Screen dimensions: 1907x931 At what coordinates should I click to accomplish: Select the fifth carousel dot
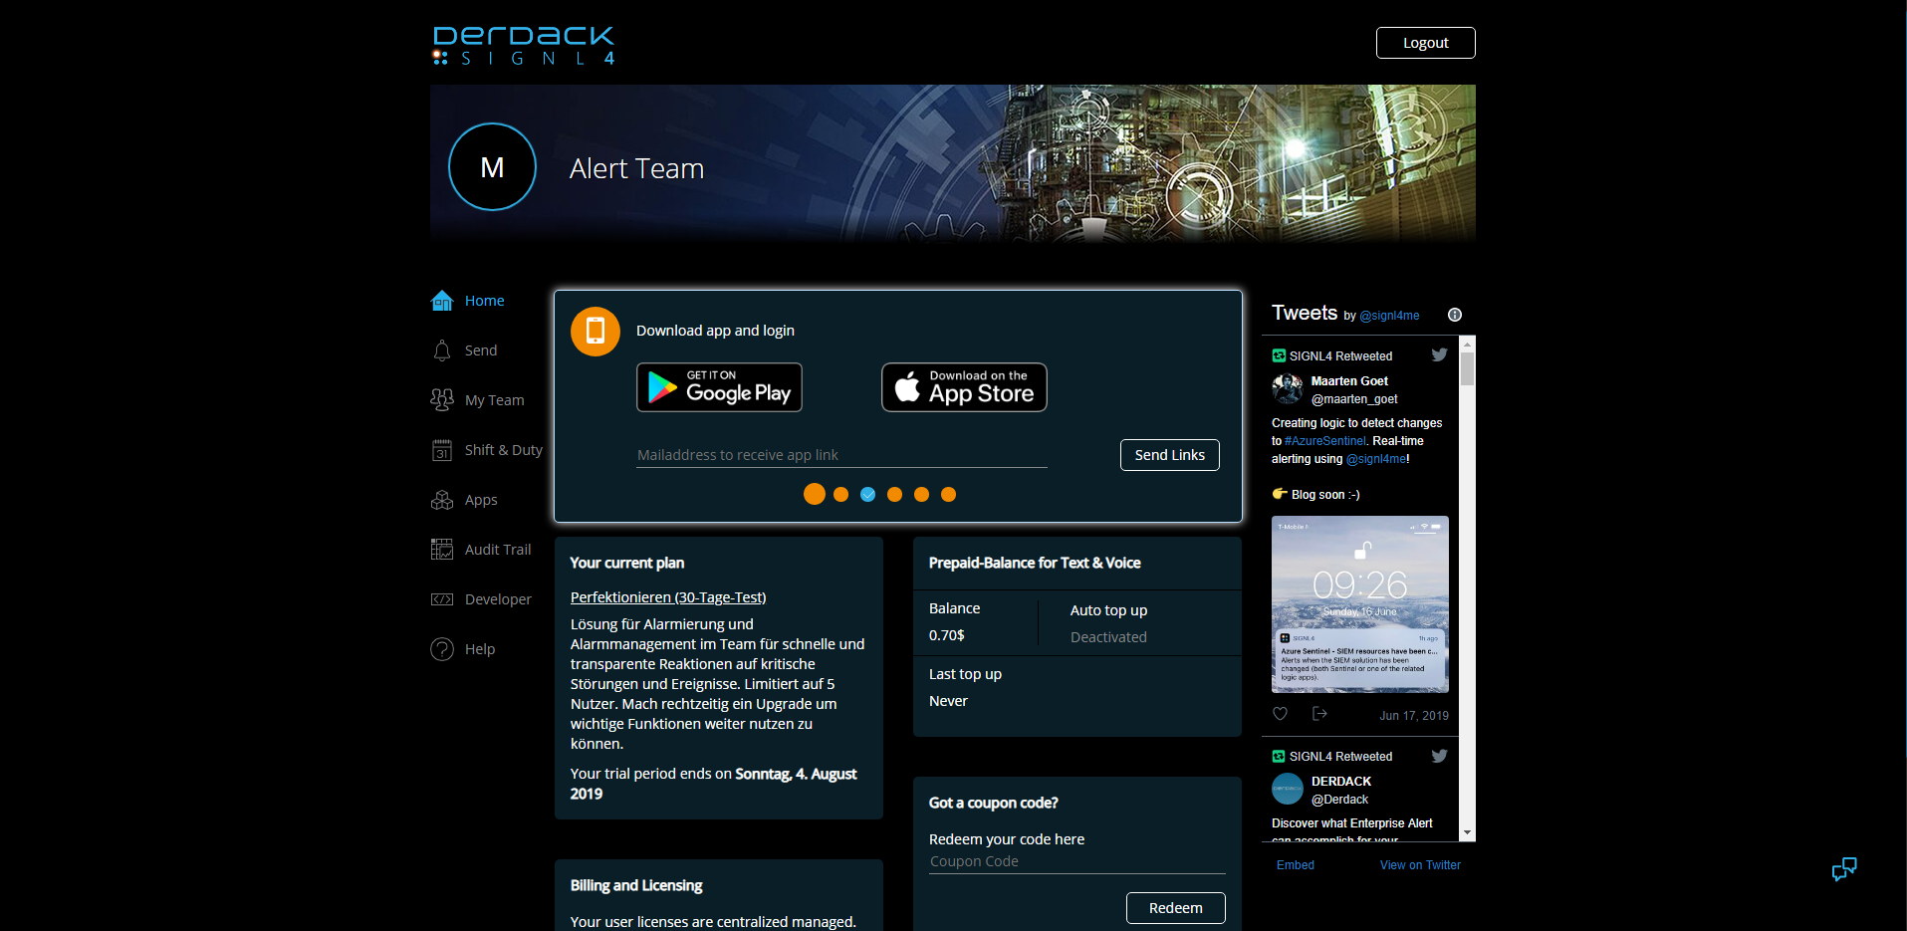[x=922, y=494]
